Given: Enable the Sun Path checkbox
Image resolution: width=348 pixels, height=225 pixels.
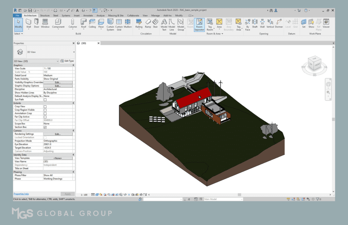Looking at the screenshot, I should pyautogui.click(x=45, y=99).
